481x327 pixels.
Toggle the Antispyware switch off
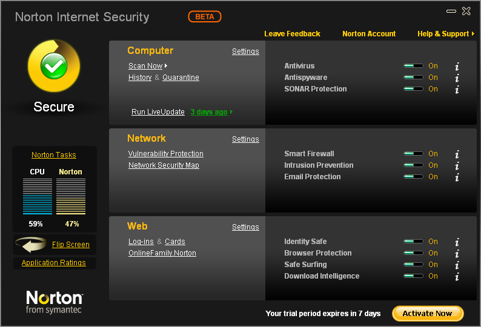click(413, 78)
